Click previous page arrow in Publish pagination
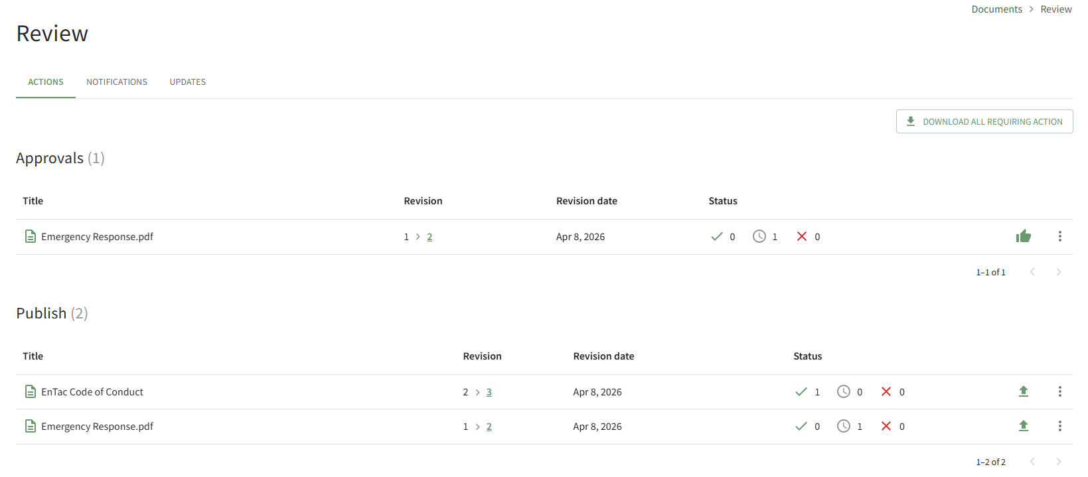The image size is (1088, 477). (1032, 462)
